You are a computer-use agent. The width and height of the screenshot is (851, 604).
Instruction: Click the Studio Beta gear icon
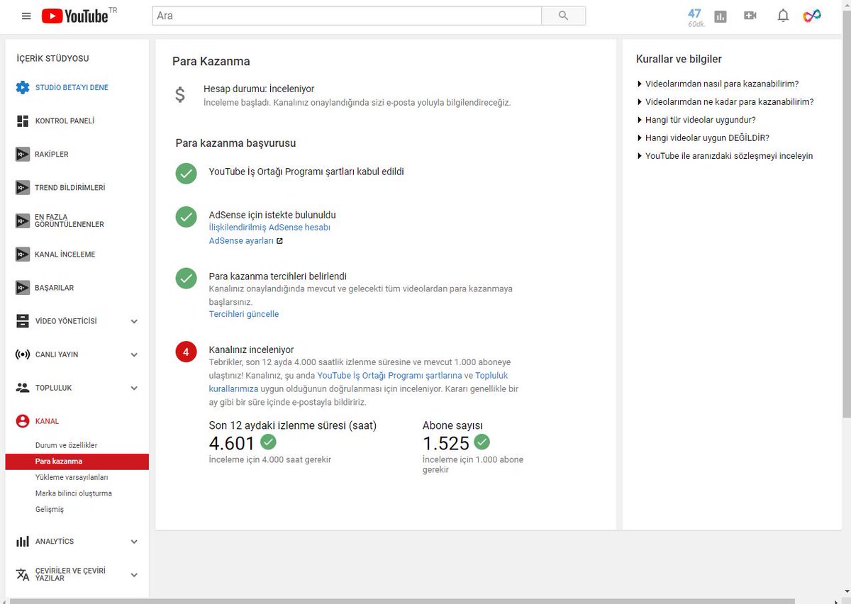(23, 87)
